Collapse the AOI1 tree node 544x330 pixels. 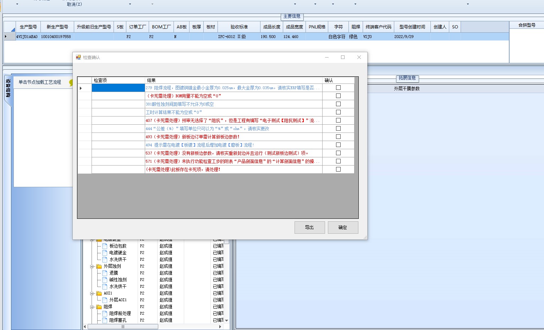tap(92, 293)
